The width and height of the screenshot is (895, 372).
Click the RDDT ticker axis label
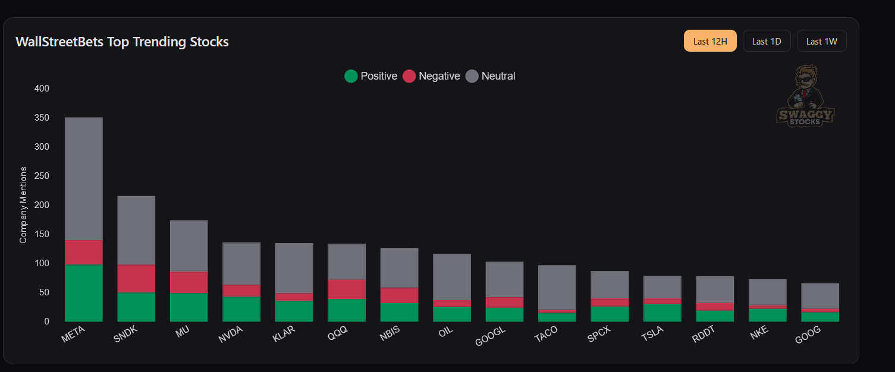coord(705,336)
